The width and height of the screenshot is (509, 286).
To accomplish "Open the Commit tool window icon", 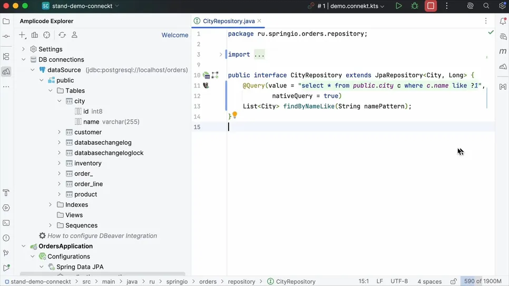I will point(6,36).
